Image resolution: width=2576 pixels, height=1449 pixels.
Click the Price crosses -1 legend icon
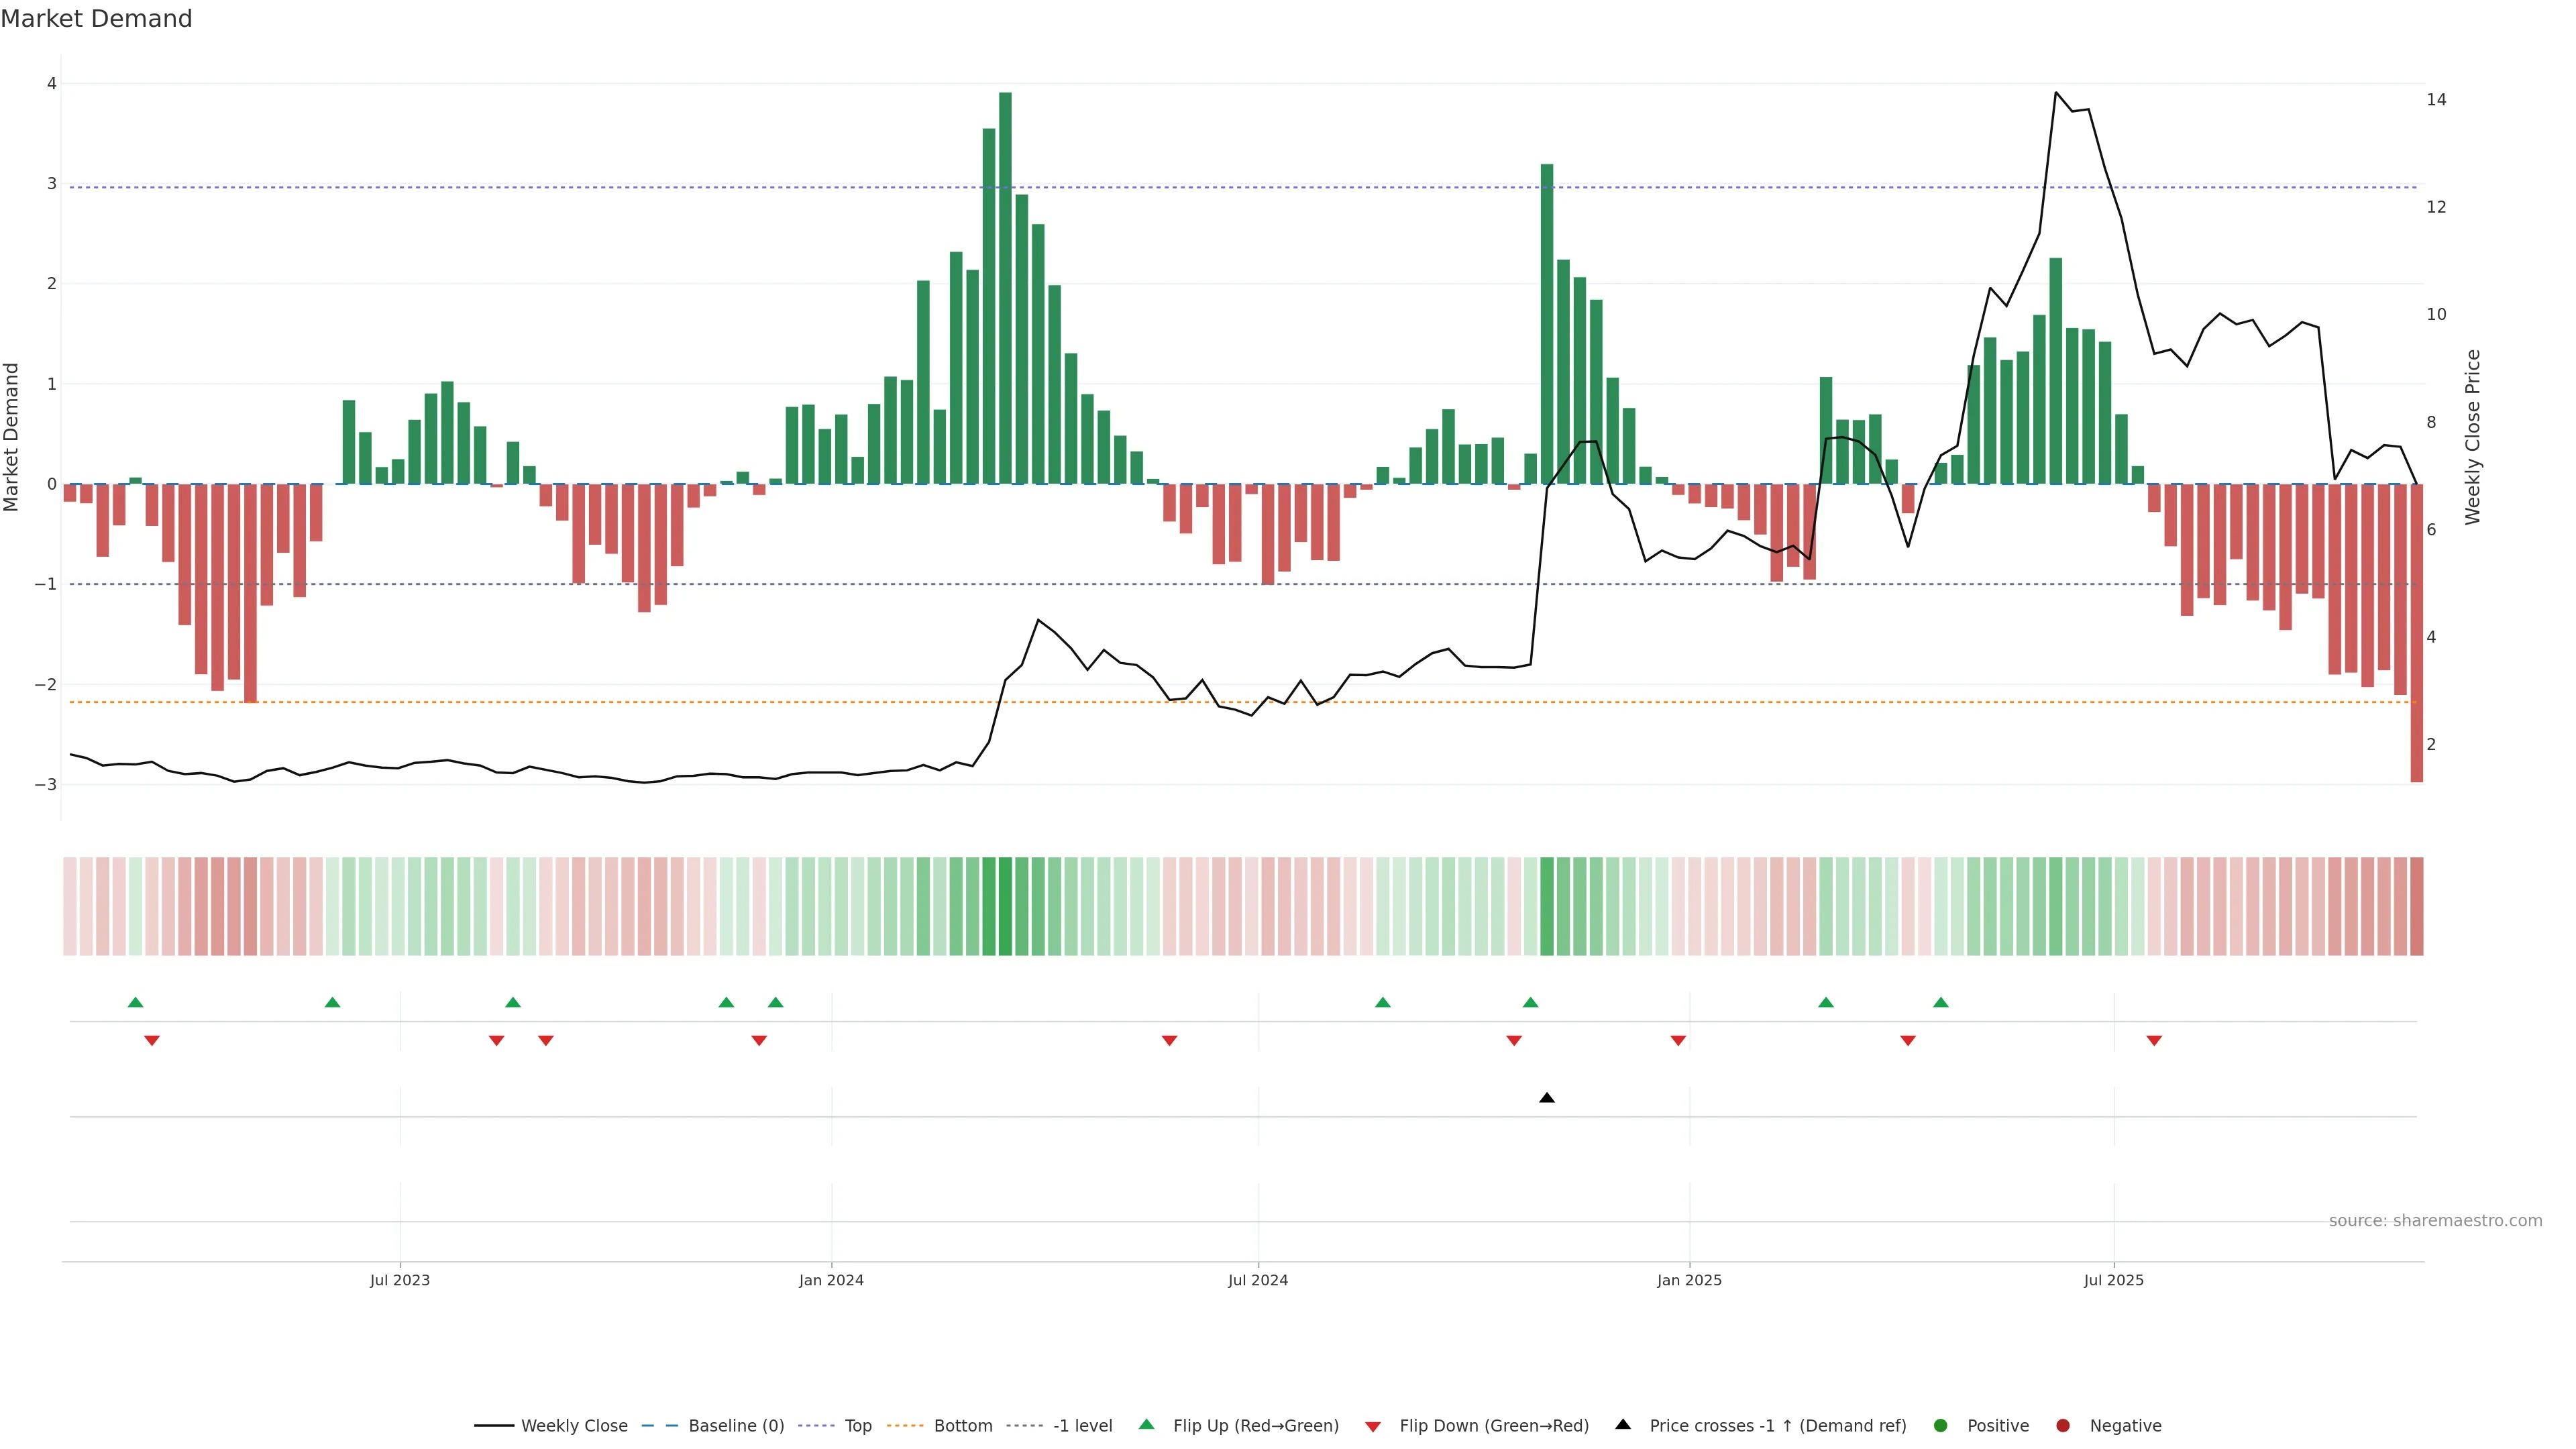[x=1623, y=1425]
